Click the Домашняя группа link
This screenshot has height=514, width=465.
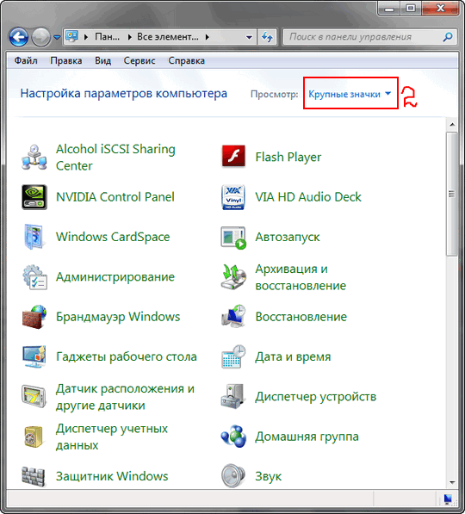[x=307, y=437]
